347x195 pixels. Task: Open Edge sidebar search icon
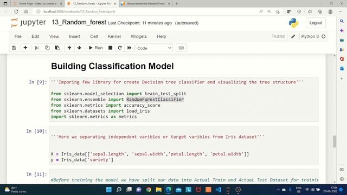[342, 21]
